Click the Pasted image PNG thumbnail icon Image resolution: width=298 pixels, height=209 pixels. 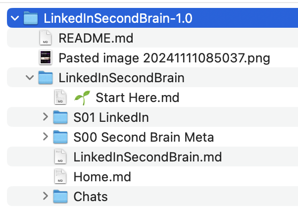(46, 58)
